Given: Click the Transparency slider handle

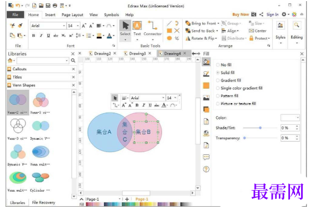Looking at the screenshot, I should 245,138.
